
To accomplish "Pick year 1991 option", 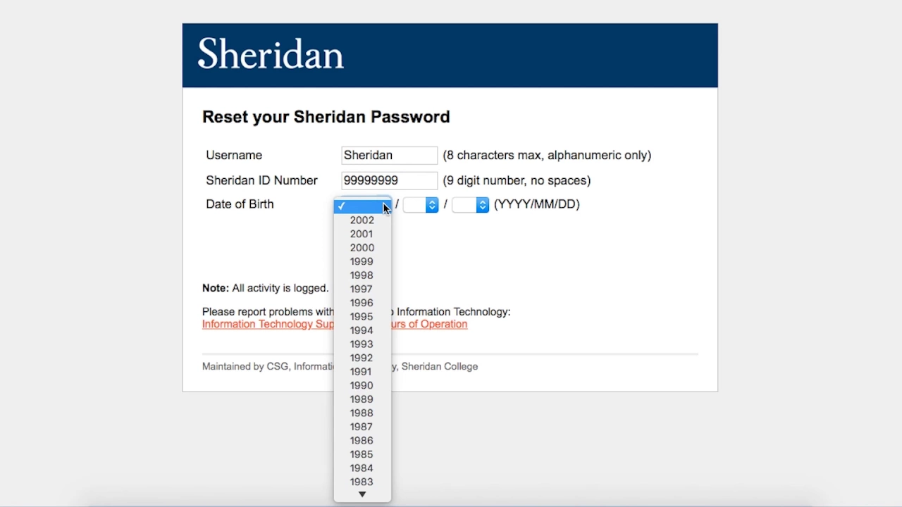I will pyautogui.click(x=362, y=372).
